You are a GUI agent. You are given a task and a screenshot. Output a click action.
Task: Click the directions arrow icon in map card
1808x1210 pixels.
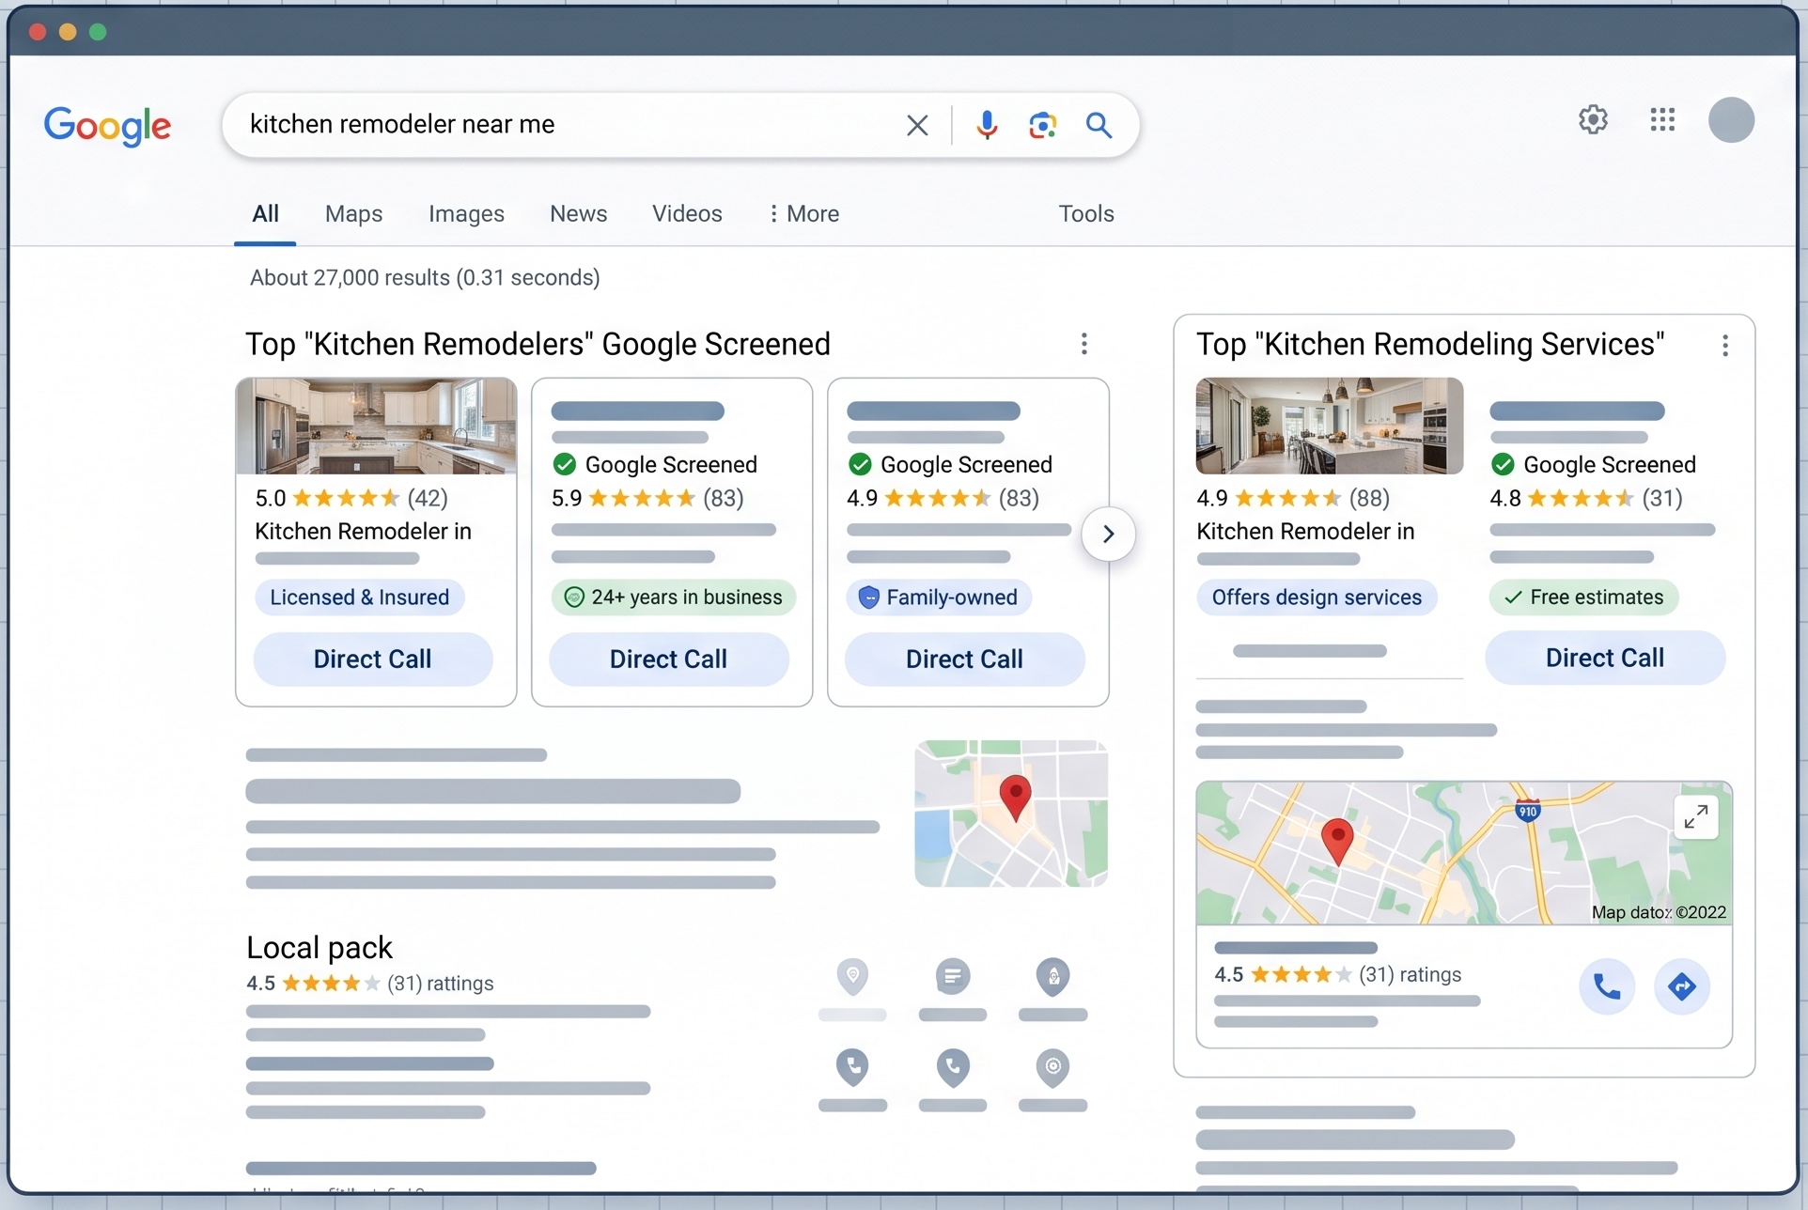tap(1682, 986)
